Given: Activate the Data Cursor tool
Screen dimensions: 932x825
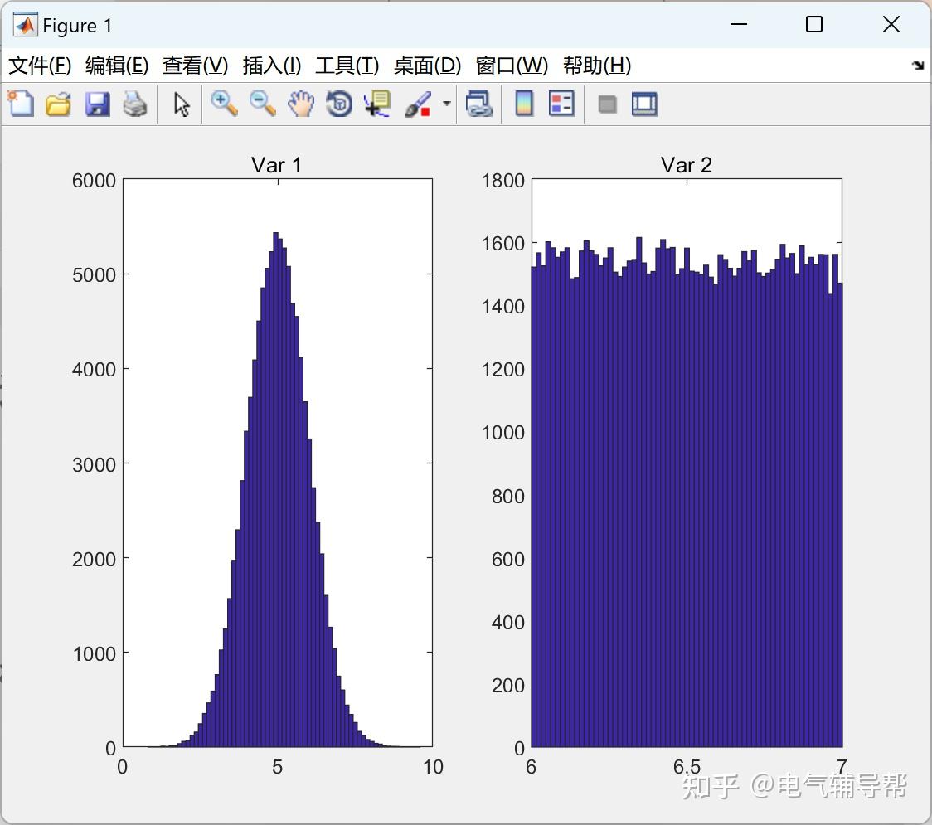Looking at the screenshot, I should [376, 104].
